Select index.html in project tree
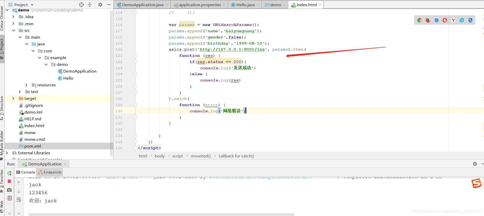The image size is (484, 216). [32, 126]
